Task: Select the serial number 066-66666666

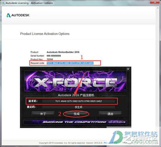Action: point(54,56)
